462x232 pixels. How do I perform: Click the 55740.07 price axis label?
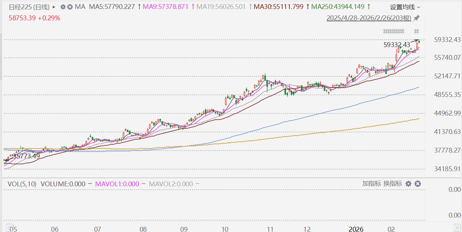(448, 57)
